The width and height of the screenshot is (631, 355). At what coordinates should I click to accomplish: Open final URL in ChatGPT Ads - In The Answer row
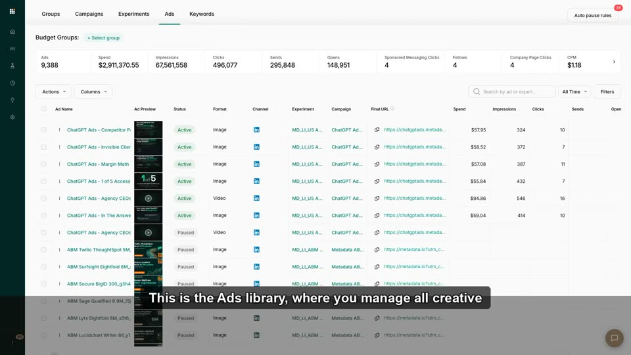(x=415, y=216)
